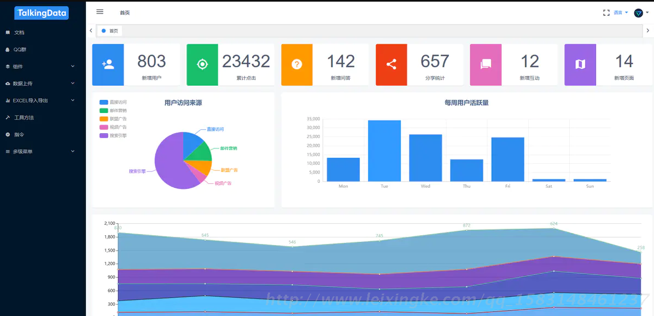Toggle fullscreen mode icon
Viewport: 654px width, 316px height.
pyautogui.click(x=606, y=13)
